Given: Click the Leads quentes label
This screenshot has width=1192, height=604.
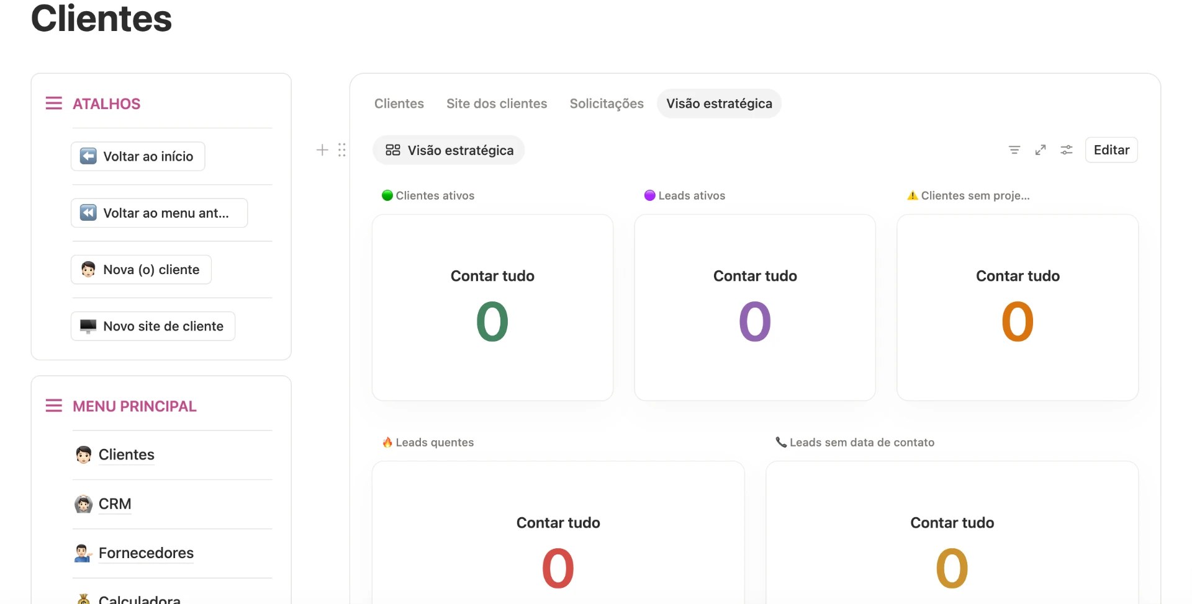Looking at the screenshot, I should [x=435, y=442].
